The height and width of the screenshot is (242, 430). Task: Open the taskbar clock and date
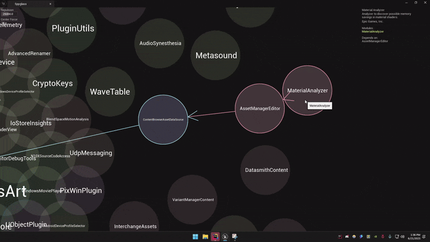tap(414, 237)
